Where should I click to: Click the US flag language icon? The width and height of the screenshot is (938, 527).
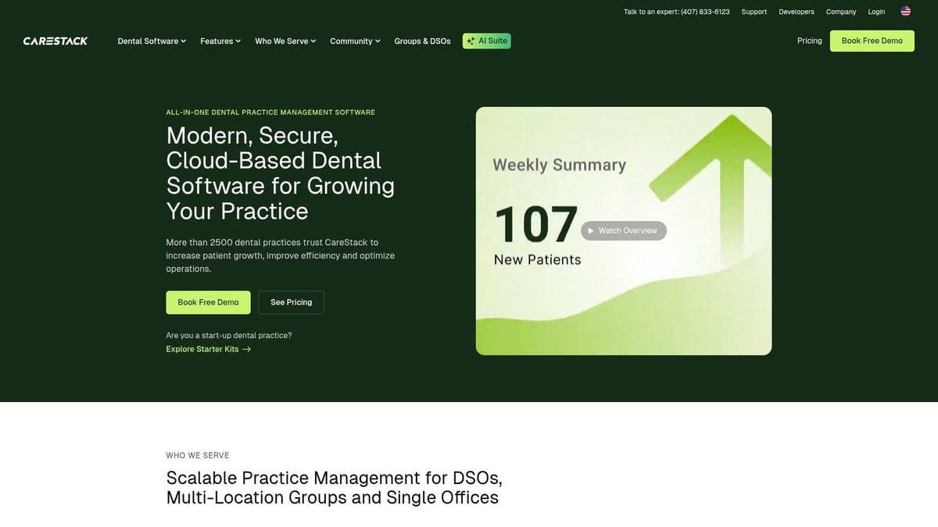click(905, 11)
